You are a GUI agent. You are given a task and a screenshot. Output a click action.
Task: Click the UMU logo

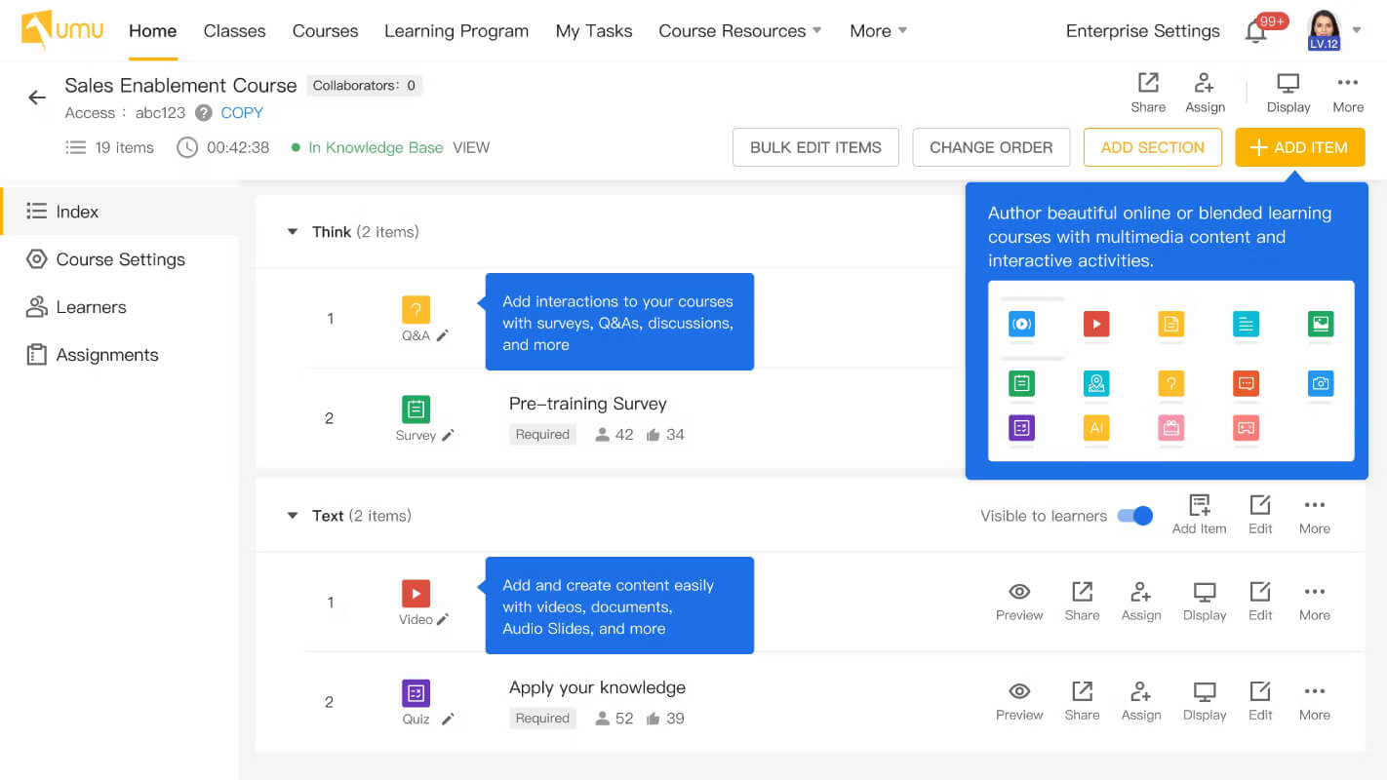click(62, 30)
